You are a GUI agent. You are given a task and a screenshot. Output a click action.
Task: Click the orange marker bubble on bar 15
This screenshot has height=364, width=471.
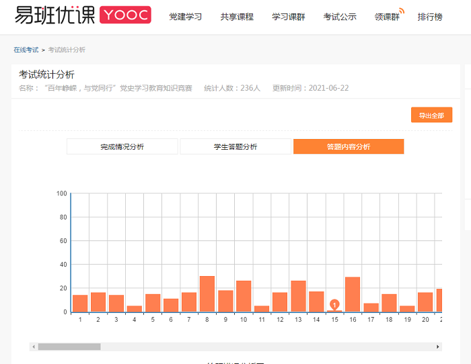point(334,304)
